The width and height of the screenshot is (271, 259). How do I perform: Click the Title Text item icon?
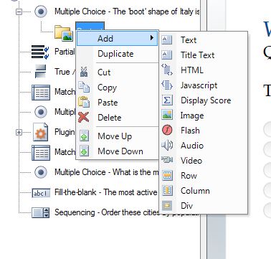[167, 55]
